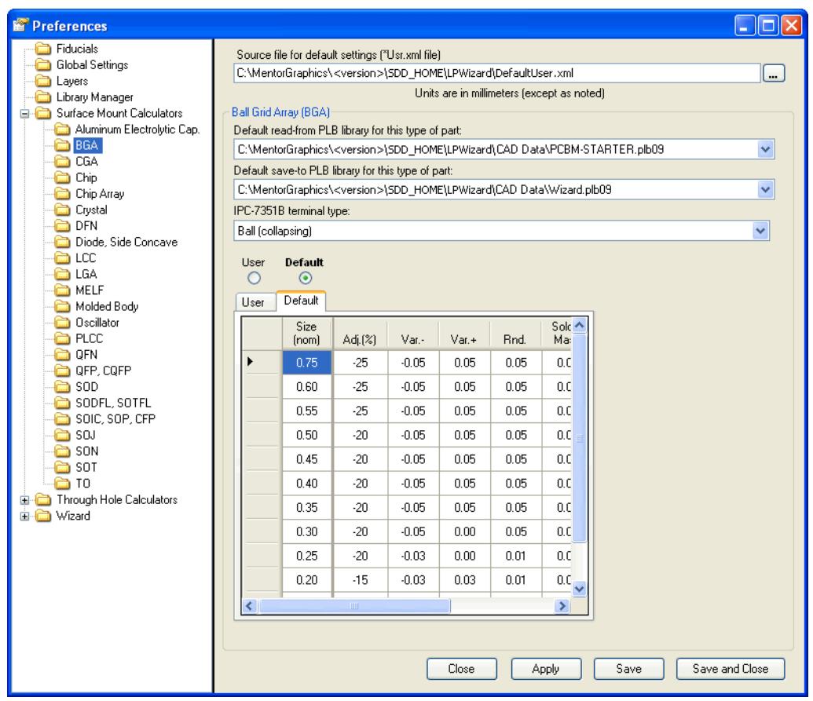Click the Molded Body folder icon
Viewport: 813px width, 701px height.
click(62, 307)
